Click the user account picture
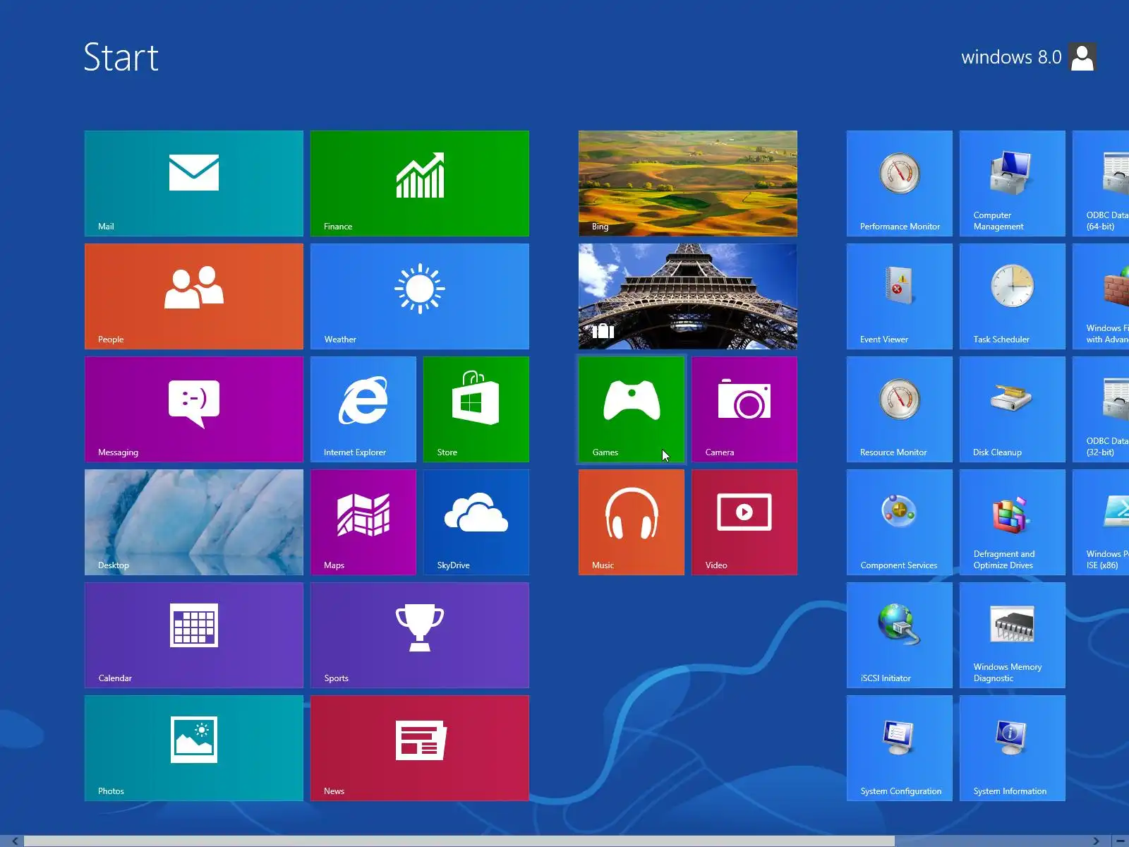The height and width of the screenshot is (847, 1129). click(x=1082, y=57)
